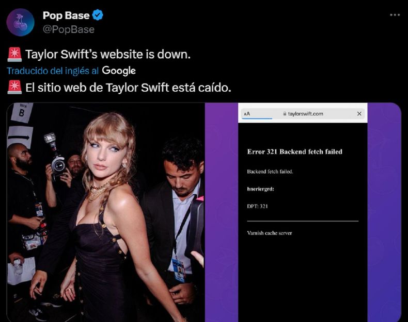Tap the aA text size icon
This screenshot has height=322, width=408.
click(x=247, y=114)
